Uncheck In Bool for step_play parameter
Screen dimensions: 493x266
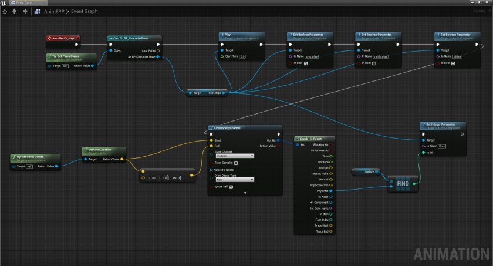[306, 63]
